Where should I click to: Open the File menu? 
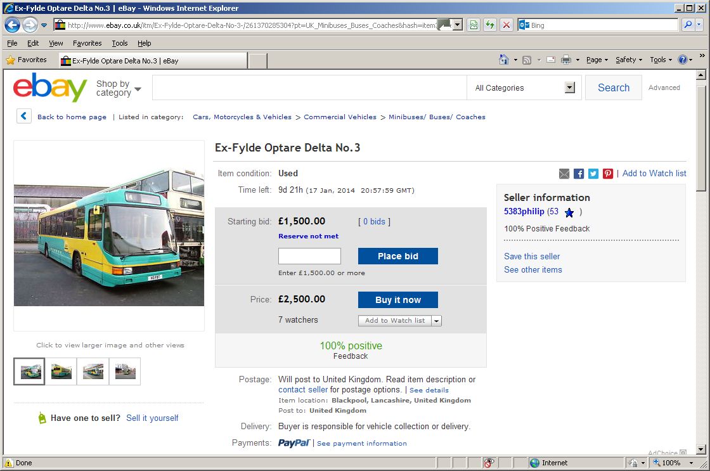point(12,43)
